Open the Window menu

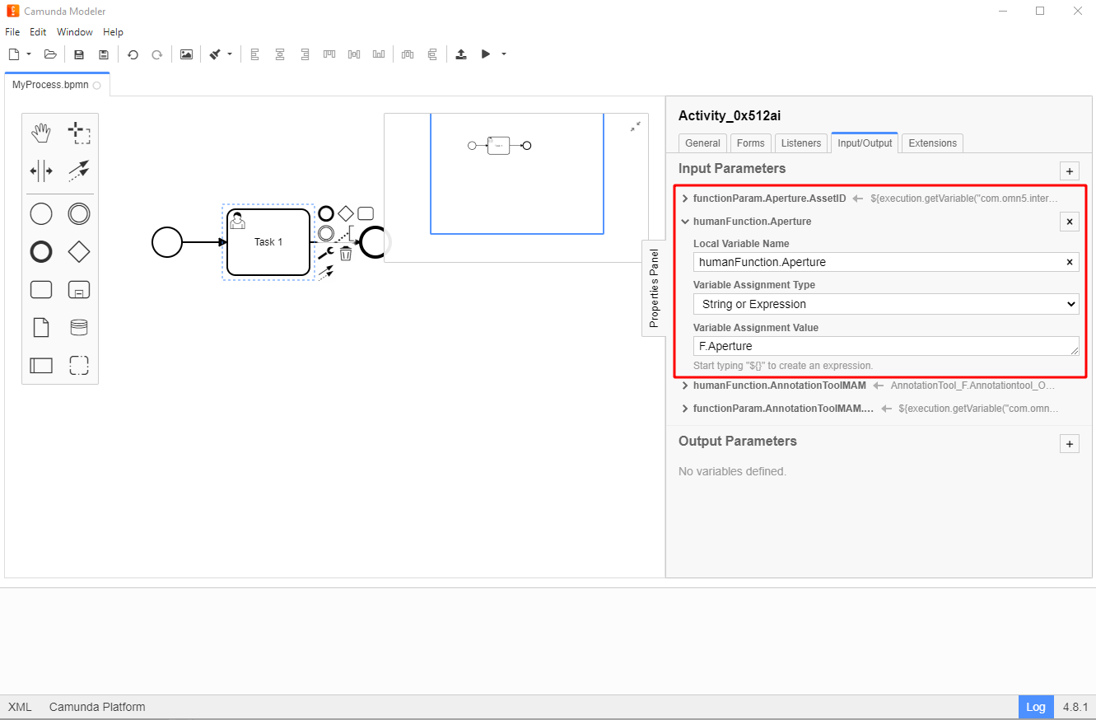click(x=75, y=32)
